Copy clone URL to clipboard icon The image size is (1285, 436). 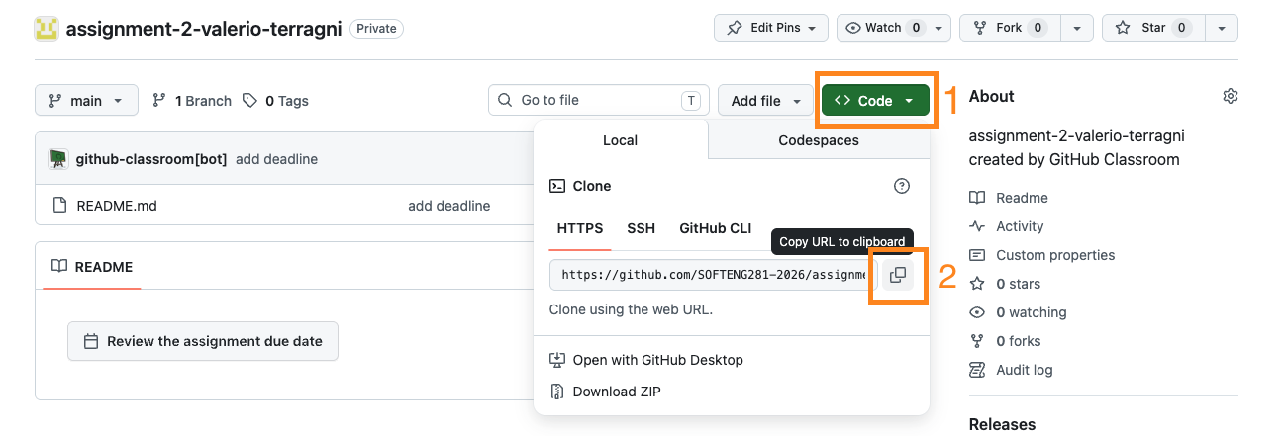(x=898, y=275)
